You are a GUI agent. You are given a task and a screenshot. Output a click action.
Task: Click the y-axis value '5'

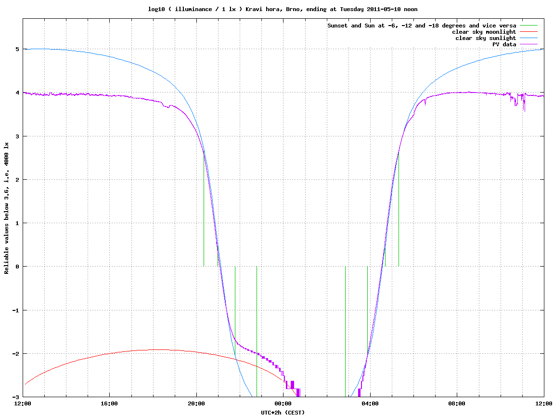(x=17, y=49)
